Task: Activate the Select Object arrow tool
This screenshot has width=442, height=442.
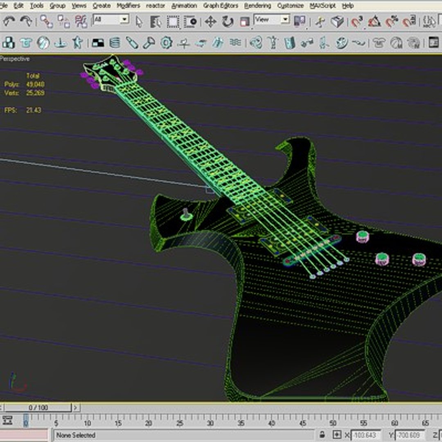Action: tap(139, 21)
